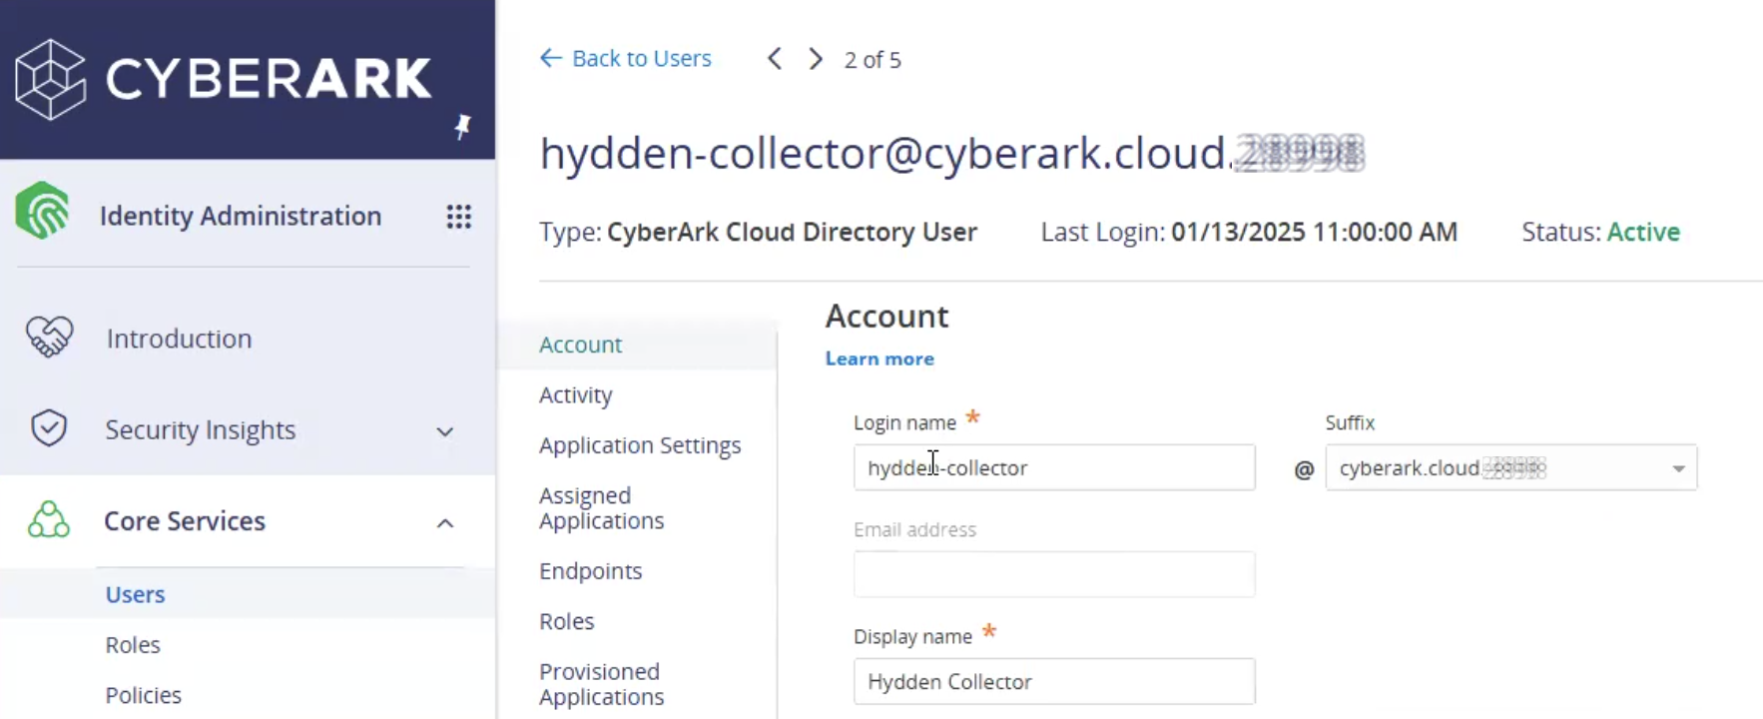Click the sidebar pin icon

click(462, 127)
